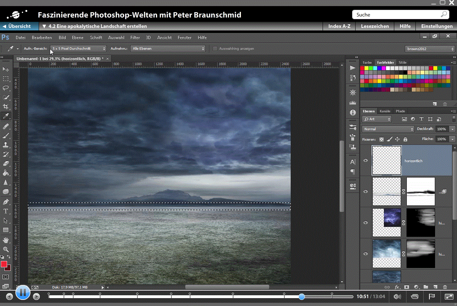
Task: Select the Hand tool
Action: click(x=6, y=240)
